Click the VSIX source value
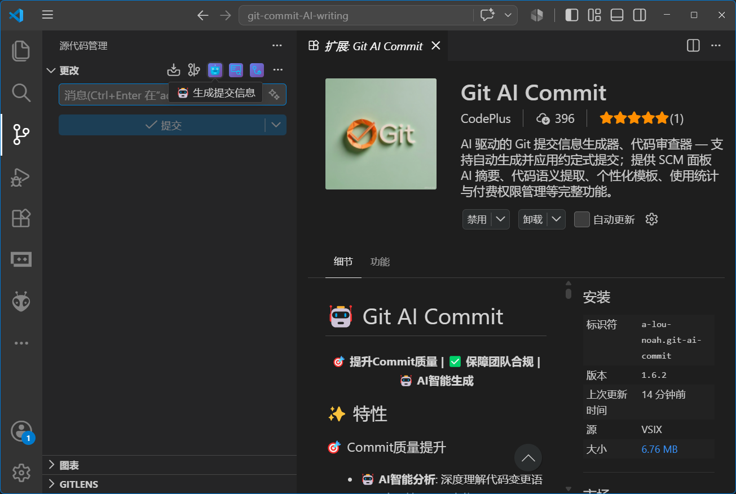 651,430
